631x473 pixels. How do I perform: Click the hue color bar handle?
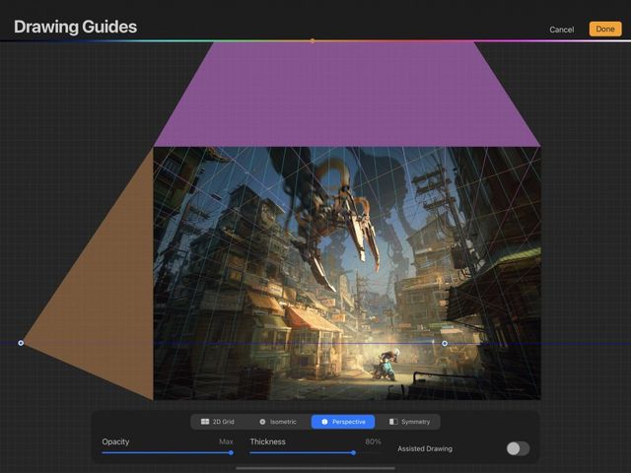[x=313, y=40]
